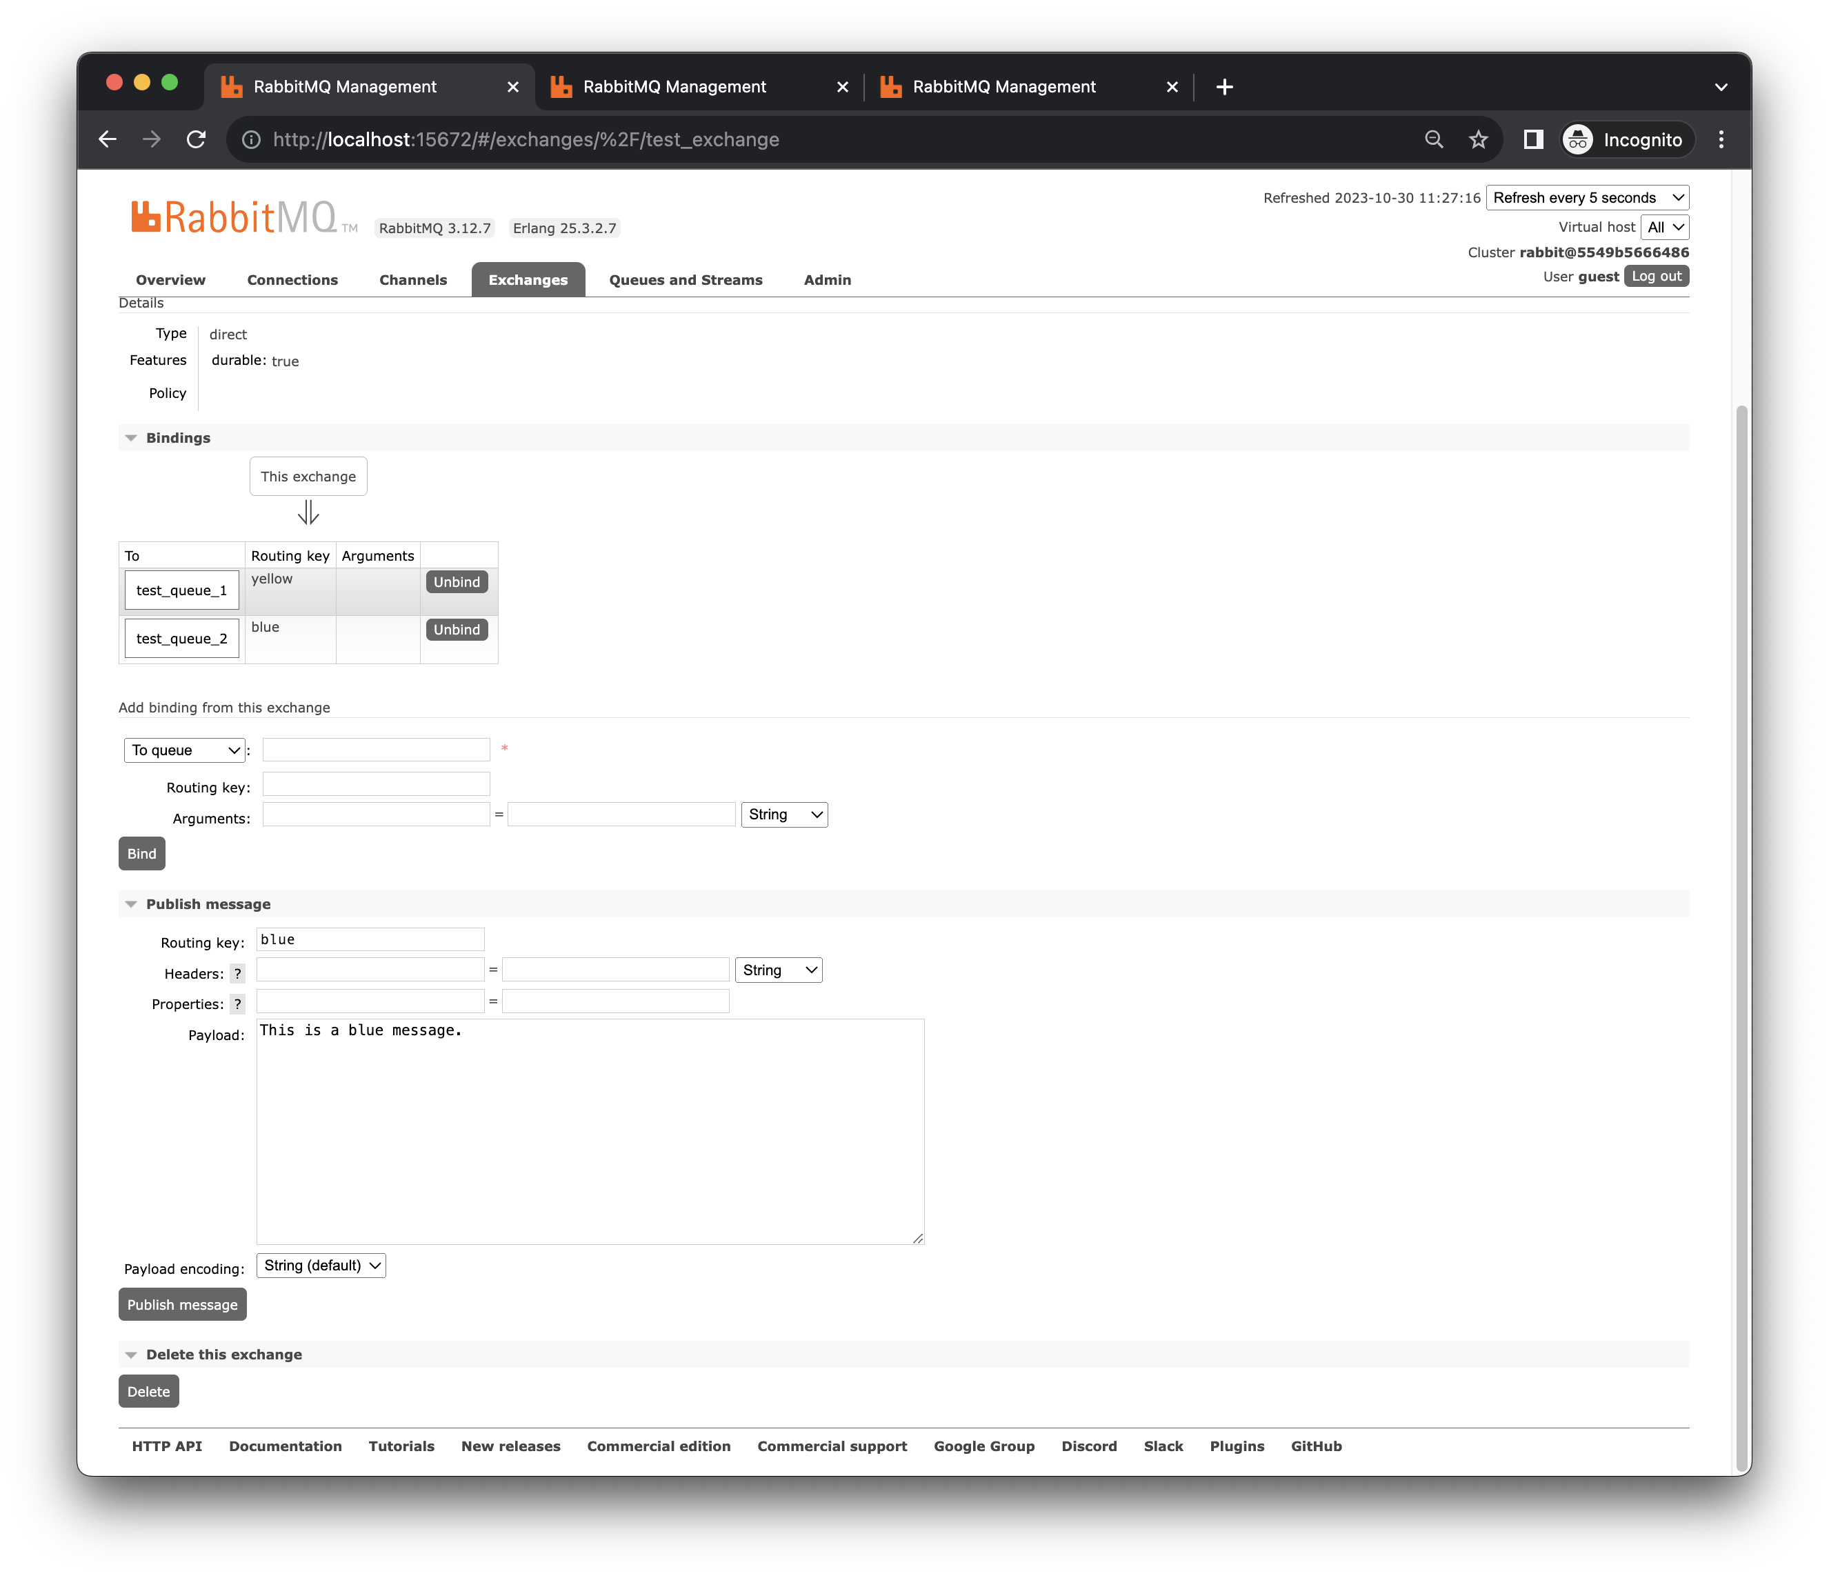Open the tab search chevron
The height and width of the screenshot is (1578, 1829).
(1721, 86)
